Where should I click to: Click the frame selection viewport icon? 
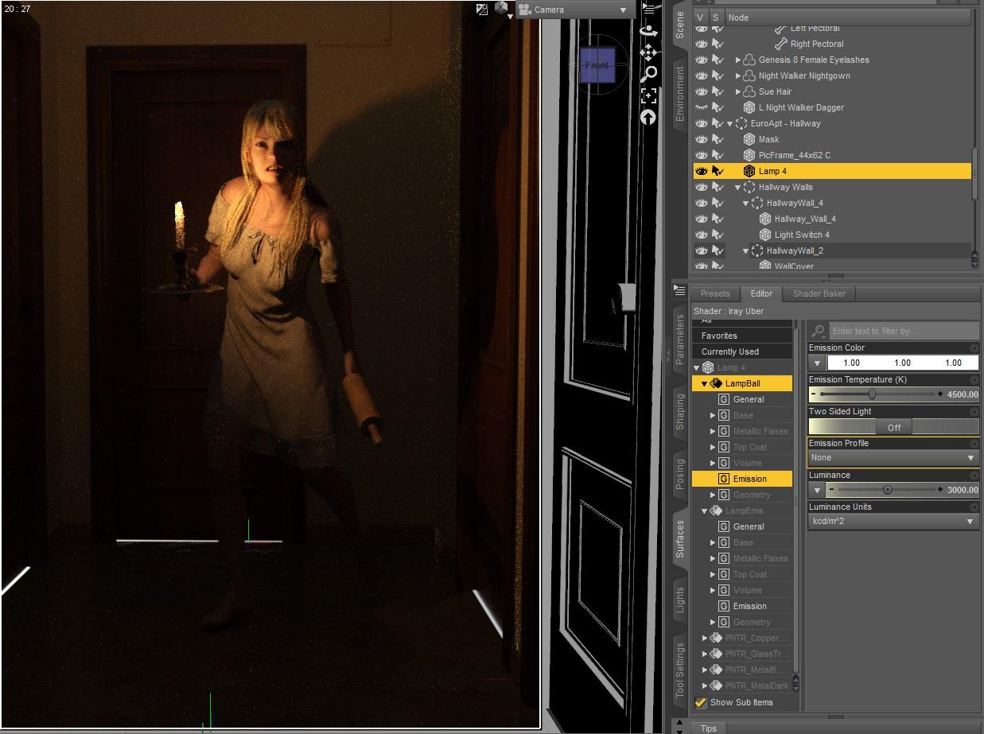tap(648, 95)
